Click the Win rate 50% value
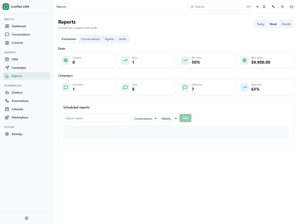The width and height of the screenshot is (299, 224). tap(196, 62)
